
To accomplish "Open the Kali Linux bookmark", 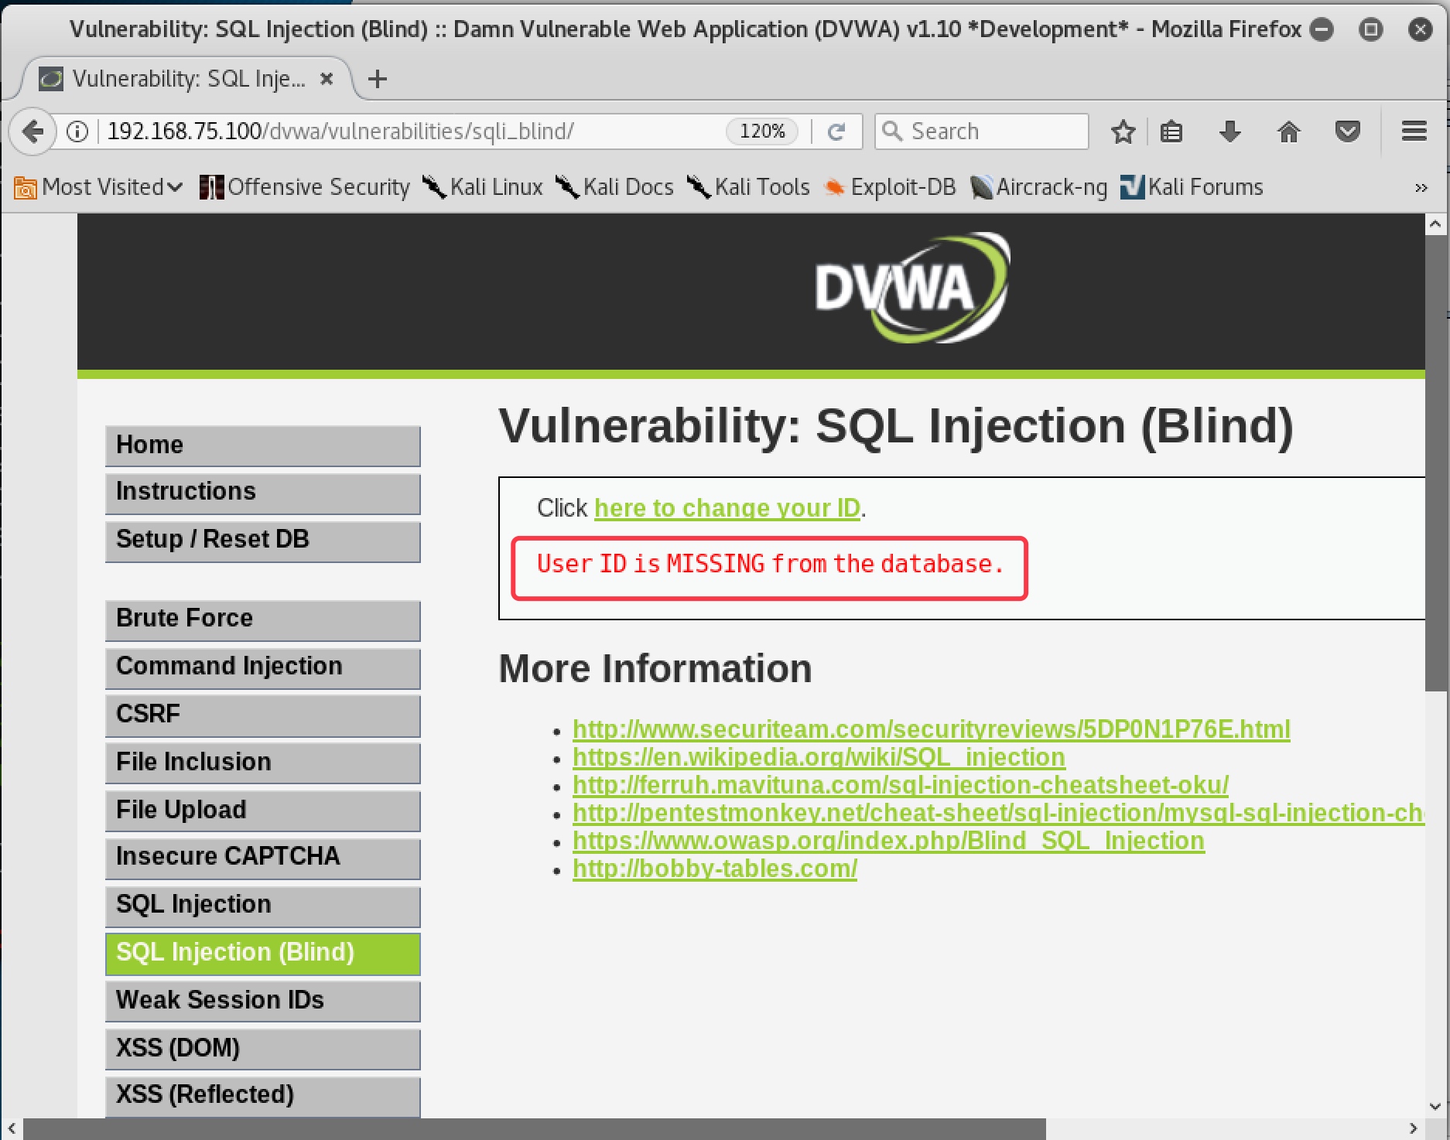I will pyautogui.click(x=483, y=187).
